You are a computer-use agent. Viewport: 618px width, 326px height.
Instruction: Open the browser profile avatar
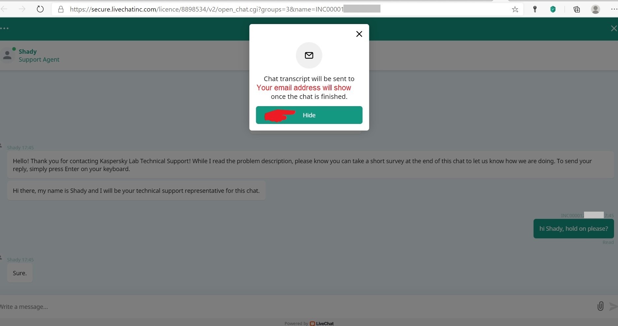pyautogui.click(x=596, y=9)
